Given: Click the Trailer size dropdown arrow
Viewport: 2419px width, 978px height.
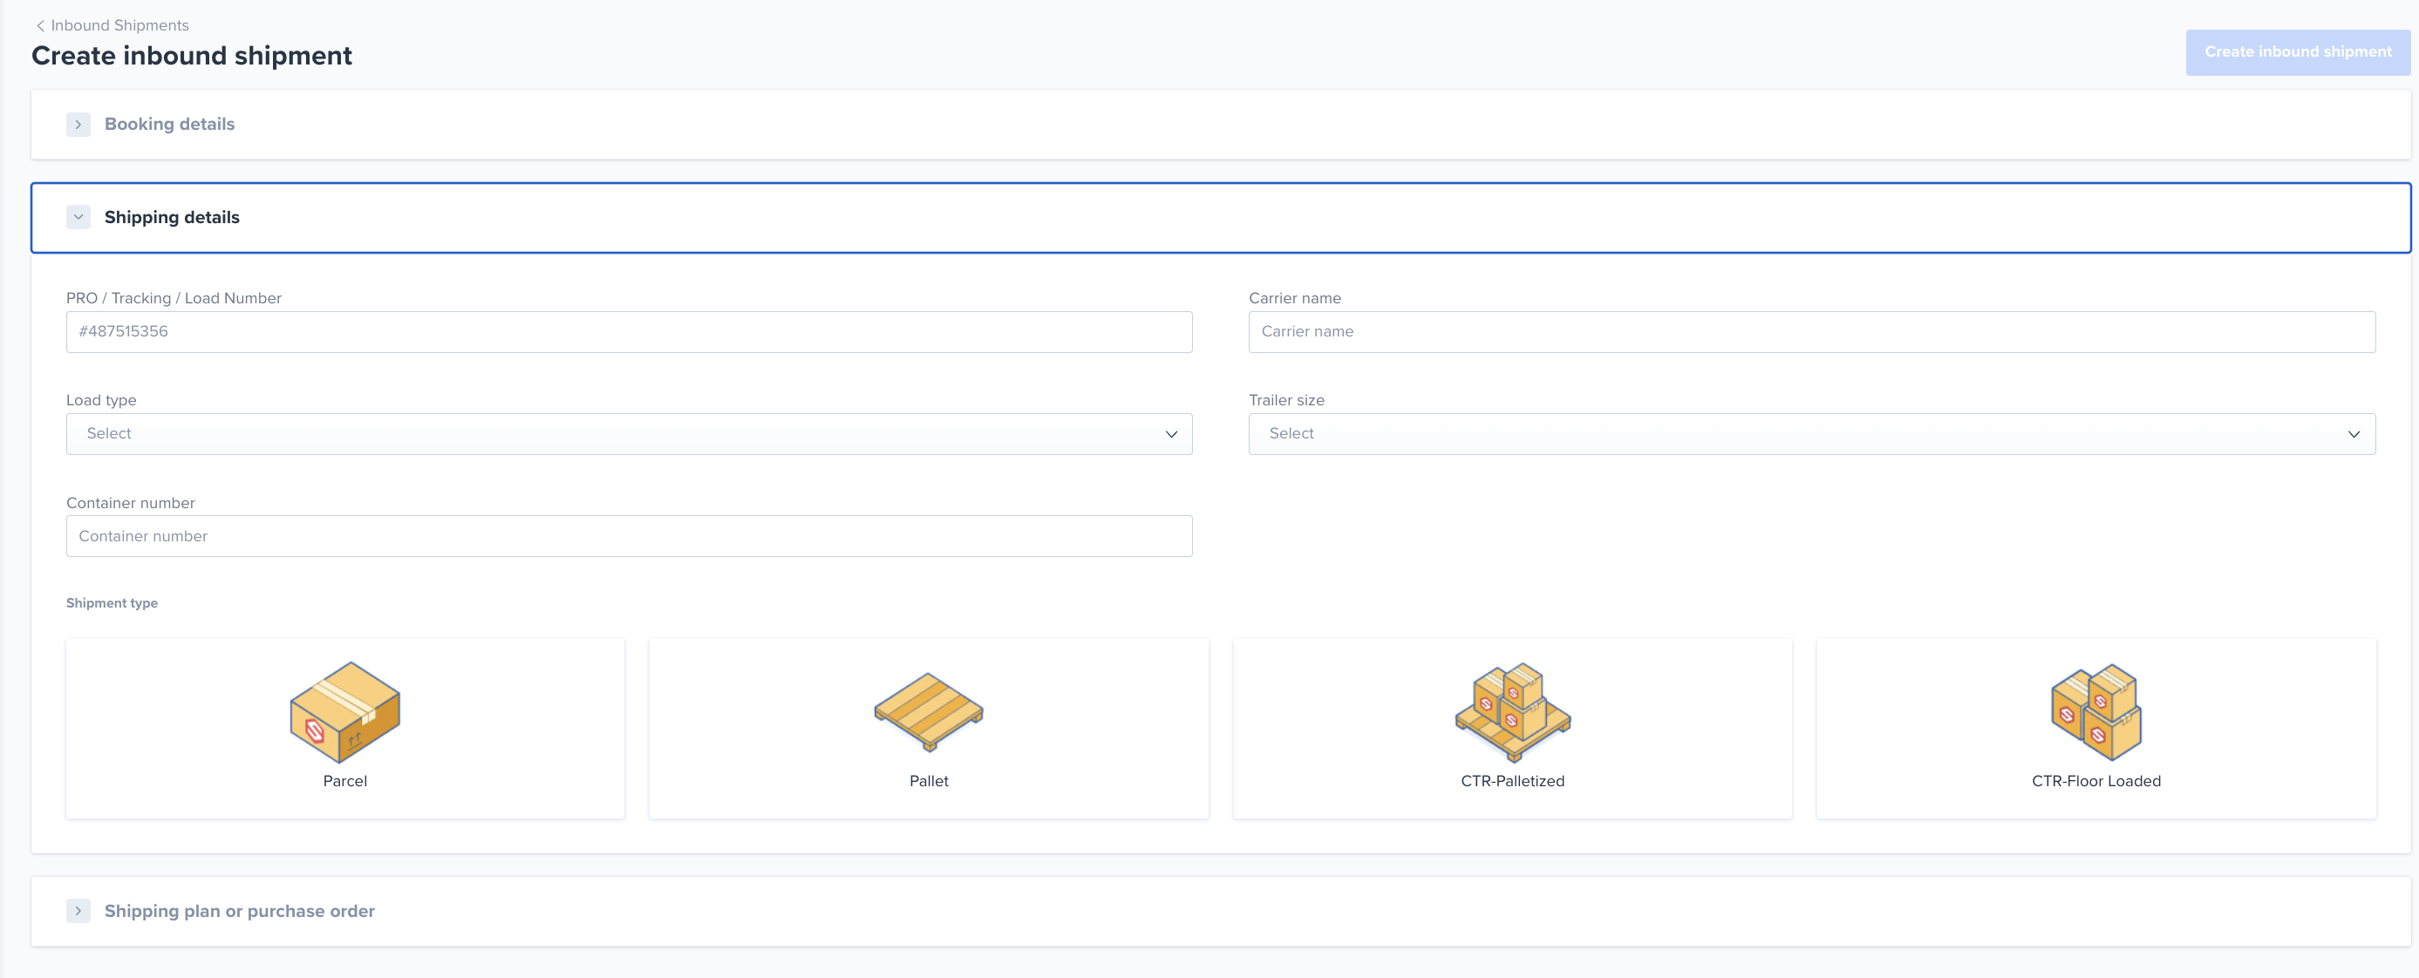Looking at the screenshot, I should [x=2354, y=433].
